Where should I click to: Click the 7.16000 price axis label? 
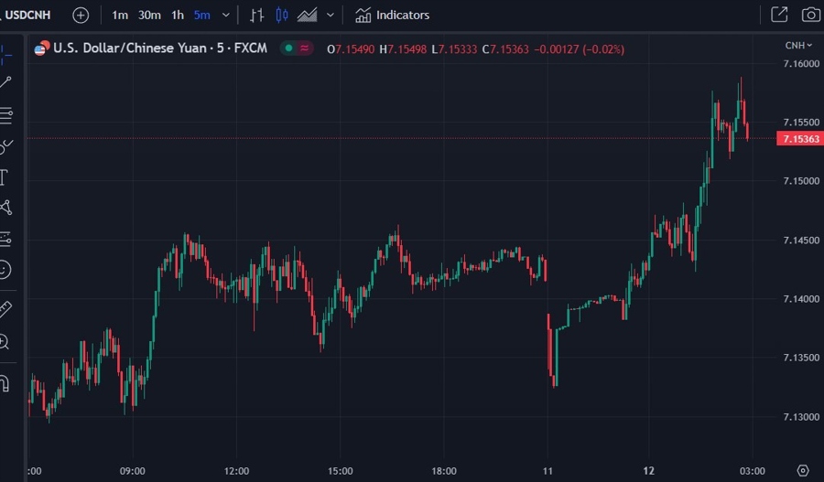(x=801, y=63)
